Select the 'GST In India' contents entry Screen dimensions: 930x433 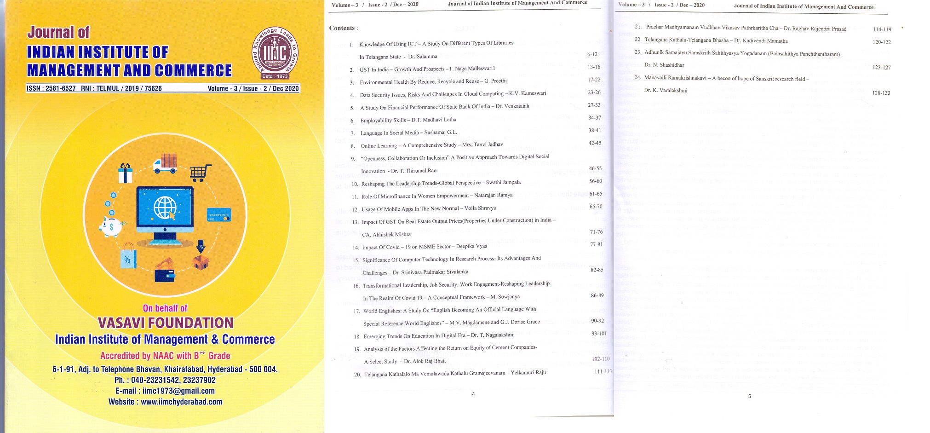click(427, 69)
